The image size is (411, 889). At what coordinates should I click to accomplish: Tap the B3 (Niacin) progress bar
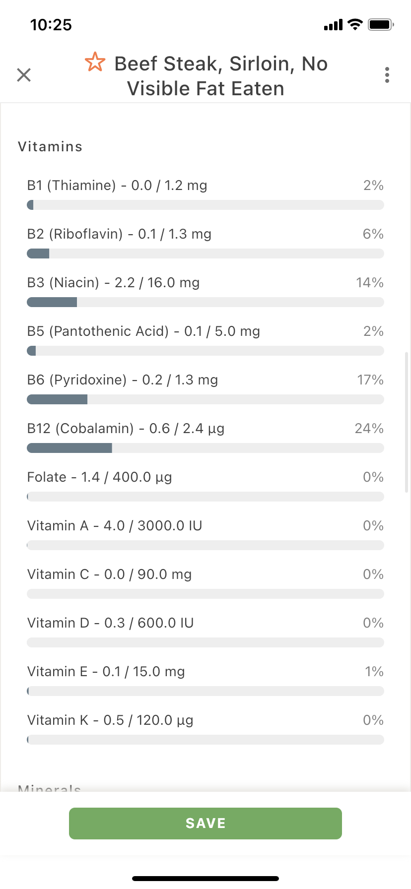(x=205, y=302)
